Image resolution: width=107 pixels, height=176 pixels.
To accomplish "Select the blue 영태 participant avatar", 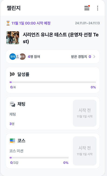I will tap(13, 57).
